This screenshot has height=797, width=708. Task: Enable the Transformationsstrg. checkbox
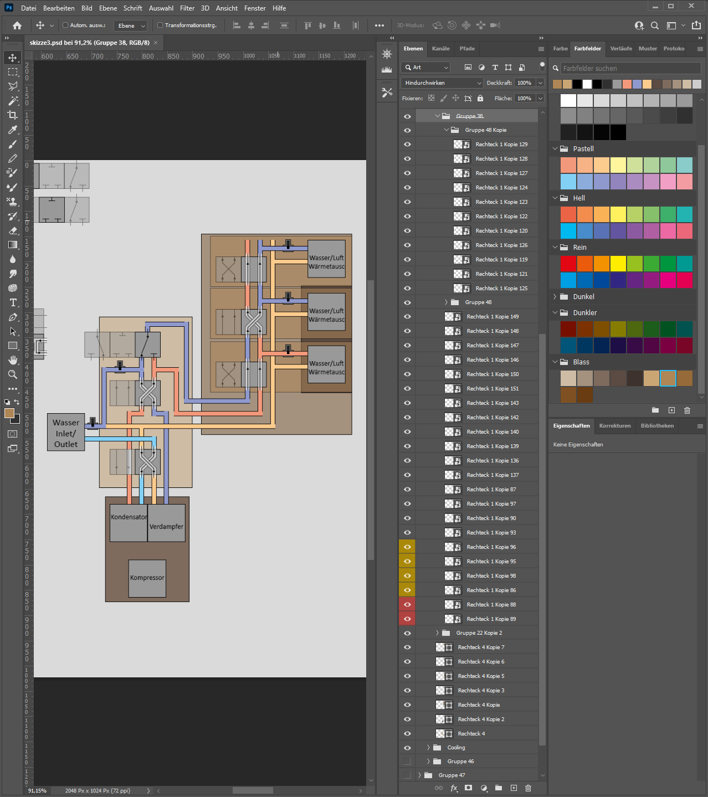(x=160, y=25)
